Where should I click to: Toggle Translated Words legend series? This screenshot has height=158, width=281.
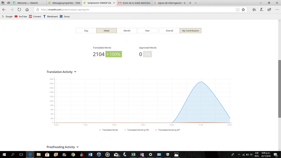108,130
